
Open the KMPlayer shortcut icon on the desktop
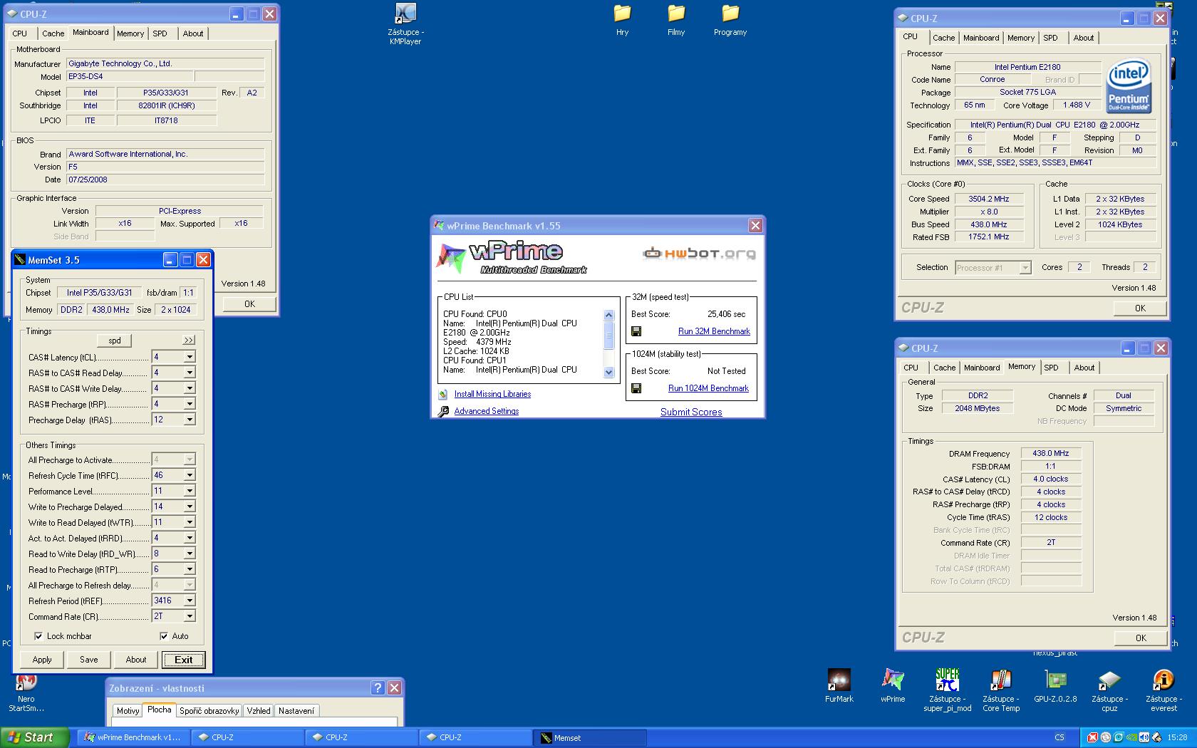tap(405, 14)
